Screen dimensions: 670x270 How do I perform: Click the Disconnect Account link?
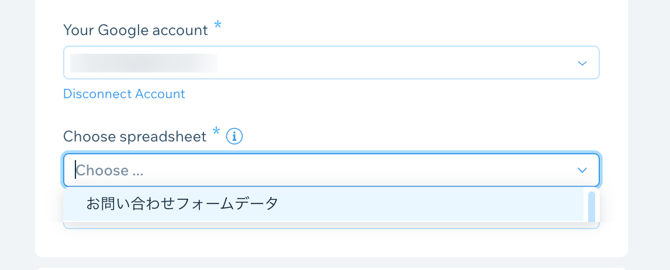pyautogui.click(x=124, y=94)
